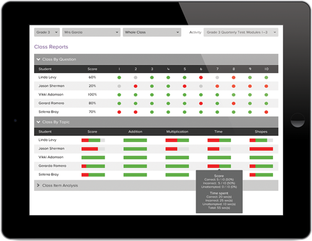Click Jason Sherman's question 2 red dot
The width and height of the screenshot is (312, 241).
coord(136,86)
